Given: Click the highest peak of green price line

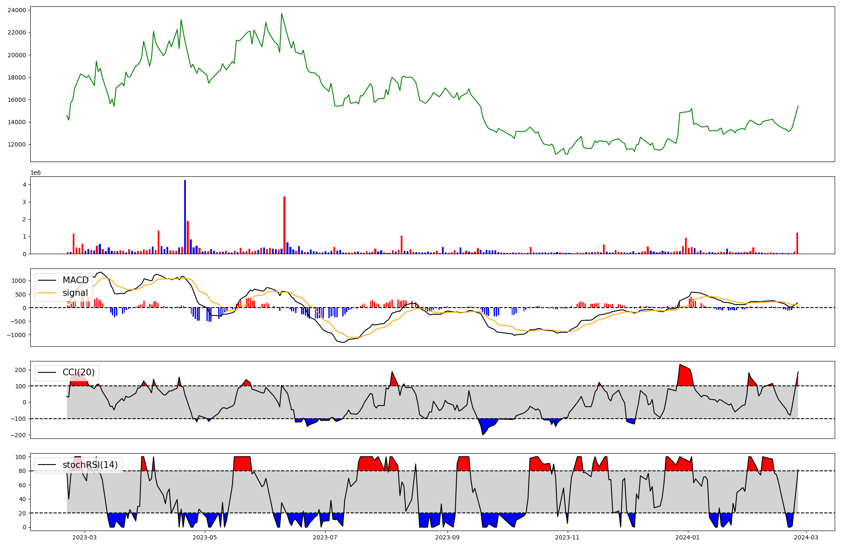Looking at the screenshot, I should [282, 14].
